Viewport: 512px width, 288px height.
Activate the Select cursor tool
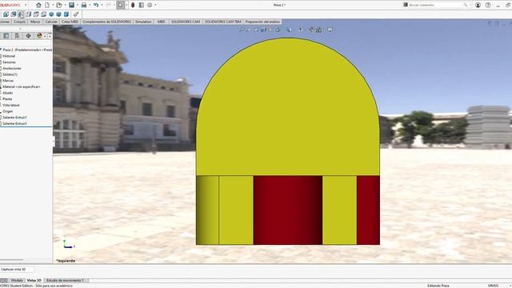click(121, 5)
